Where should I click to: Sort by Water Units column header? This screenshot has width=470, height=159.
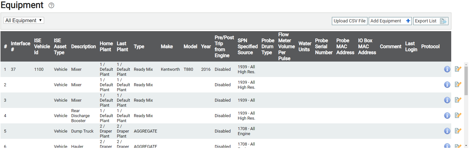pyautogui.click(x=305, y=47)
